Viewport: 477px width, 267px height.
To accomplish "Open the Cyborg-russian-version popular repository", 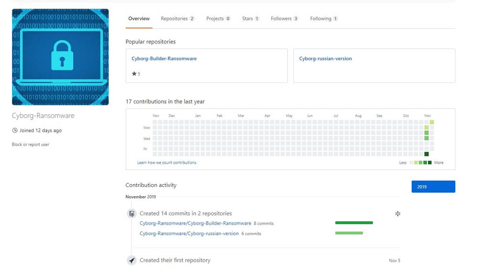I will [x=325, y=59].
